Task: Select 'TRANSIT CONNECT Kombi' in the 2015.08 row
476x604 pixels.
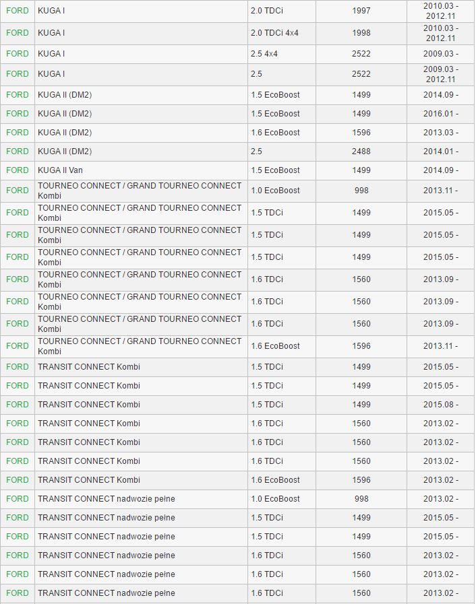Action: click(x=89, y=405)
